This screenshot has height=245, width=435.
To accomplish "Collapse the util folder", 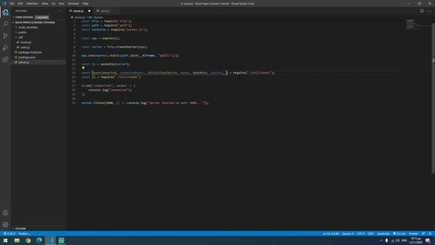I will (20, 37).
